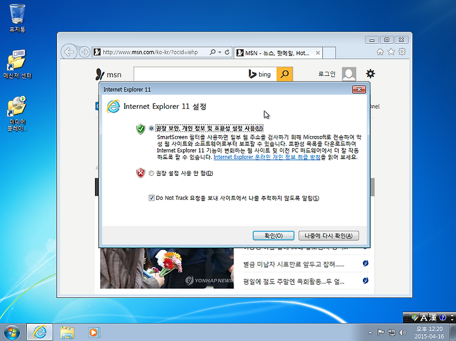456x341 pixels.
Task: Click the address bar search magnifier
Action: click(x=213, y=53)
